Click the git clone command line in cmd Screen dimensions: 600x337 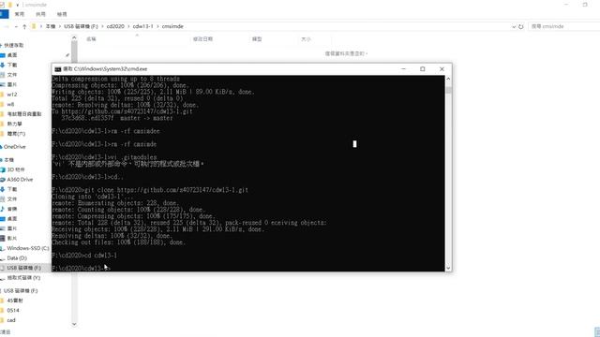coord(150,190)
